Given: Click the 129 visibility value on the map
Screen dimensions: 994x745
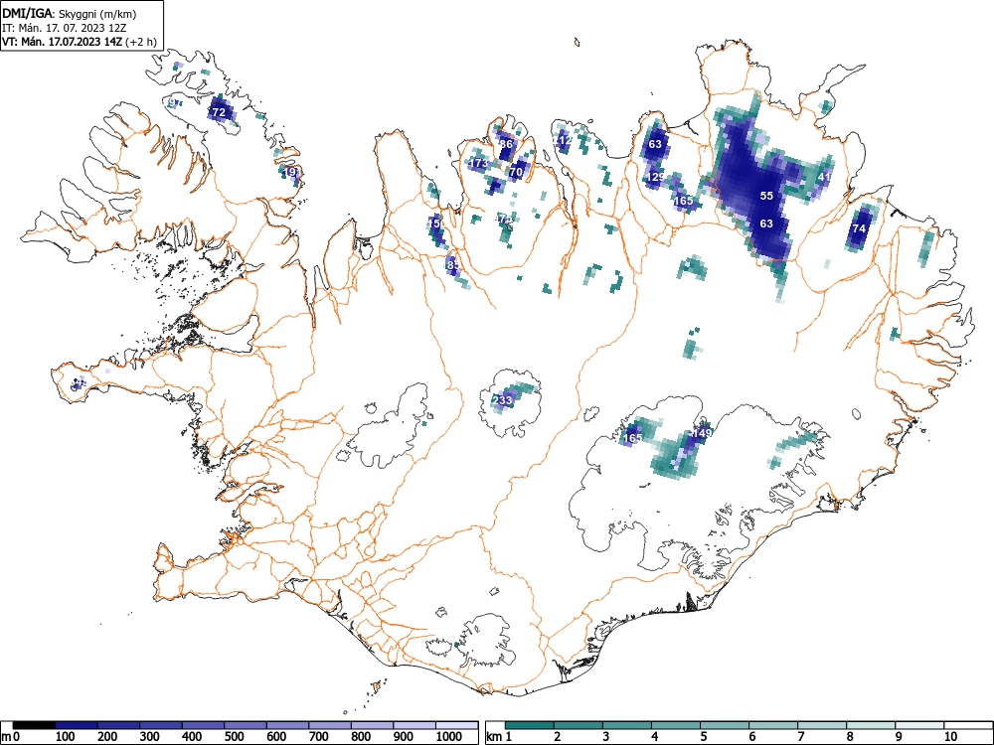Looking at the screenshot, I should pos(655,177).
